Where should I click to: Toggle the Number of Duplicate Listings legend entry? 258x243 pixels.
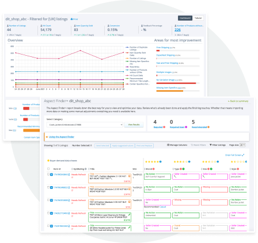[x=136, y=48]
